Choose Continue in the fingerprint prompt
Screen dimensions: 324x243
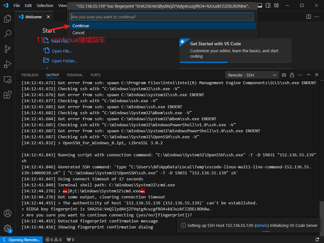click(162, 26)
